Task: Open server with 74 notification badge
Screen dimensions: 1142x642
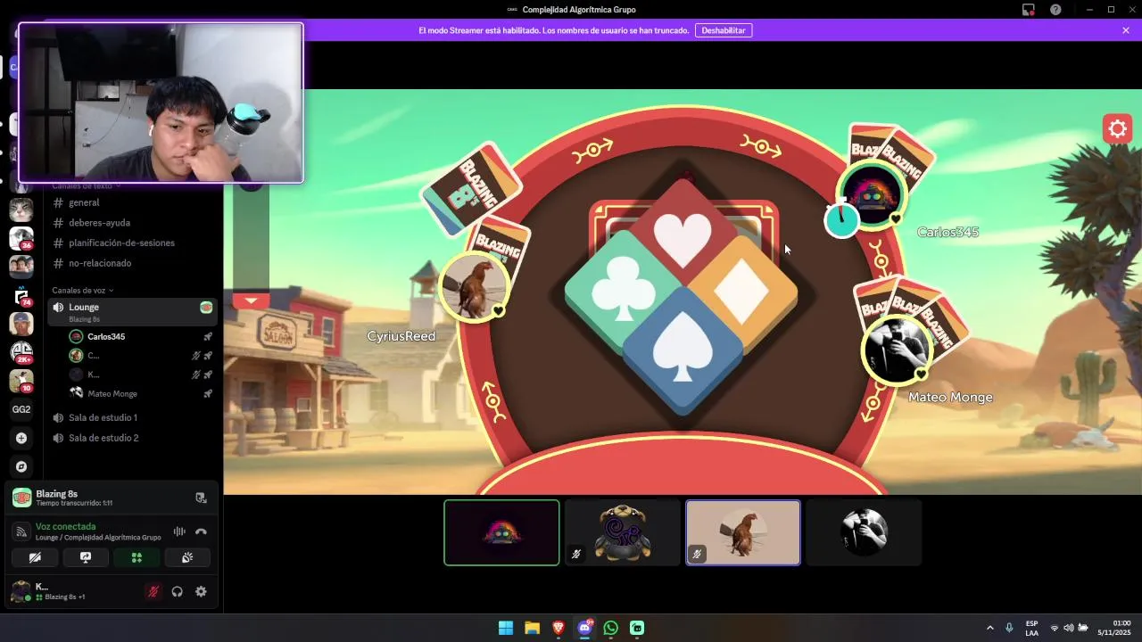Action: 21,295
